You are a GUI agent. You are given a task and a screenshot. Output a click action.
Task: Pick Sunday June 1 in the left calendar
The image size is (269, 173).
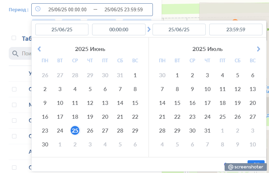135,75
